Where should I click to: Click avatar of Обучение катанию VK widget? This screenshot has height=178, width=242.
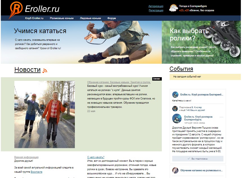[x=175, y=170]
